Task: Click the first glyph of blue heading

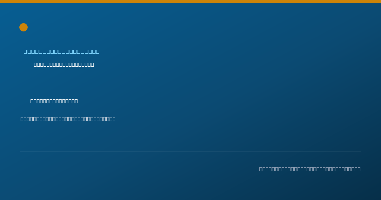Action: pyautogui.click(x=25, y=51)
